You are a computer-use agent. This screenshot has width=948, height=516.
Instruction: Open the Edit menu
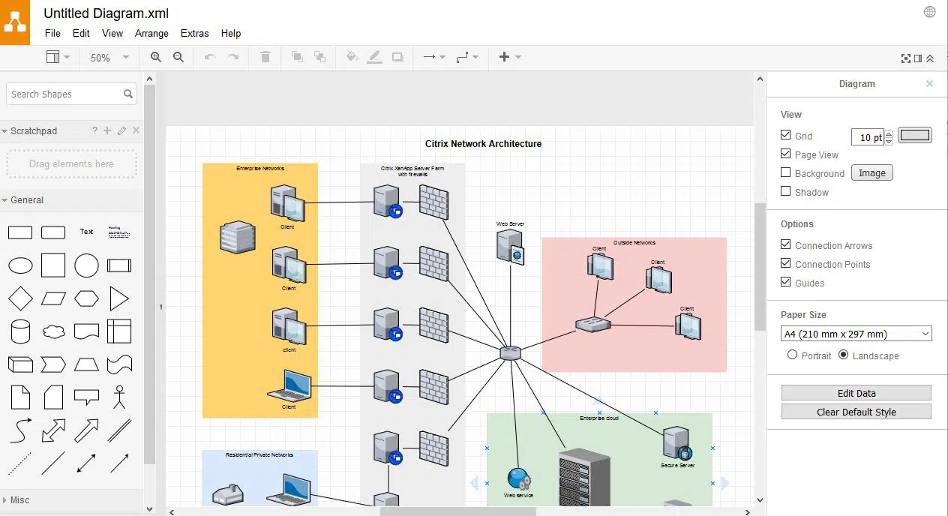click(81, 33)
